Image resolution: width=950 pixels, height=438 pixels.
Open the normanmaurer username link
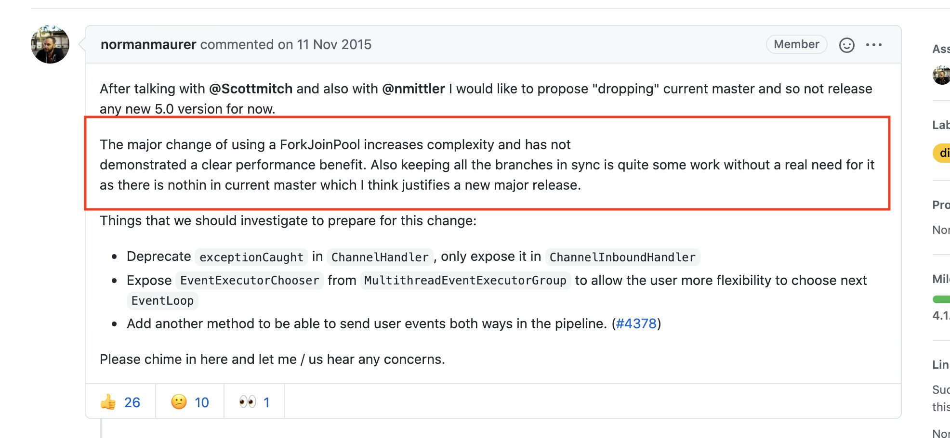tap(148, 44)
